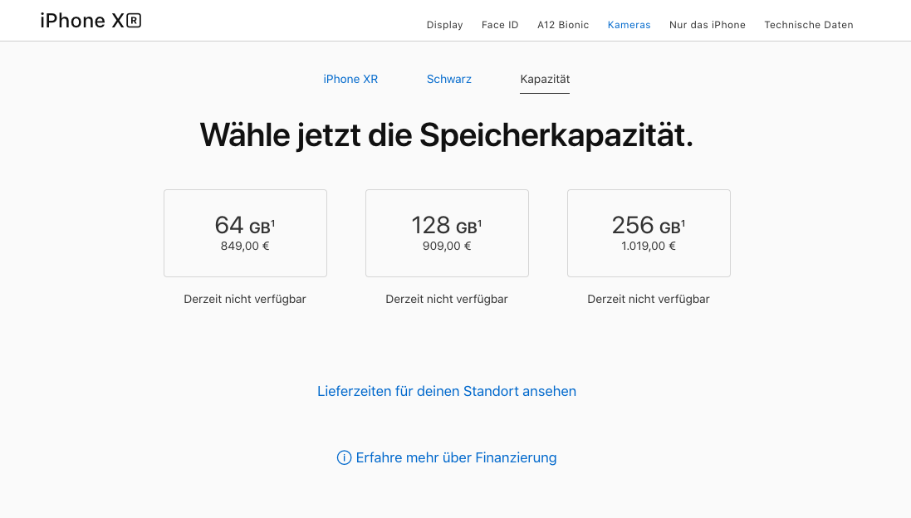Select the Kapazität step tab
Viewport: 911px width, 518px height.
click(545, 79)
